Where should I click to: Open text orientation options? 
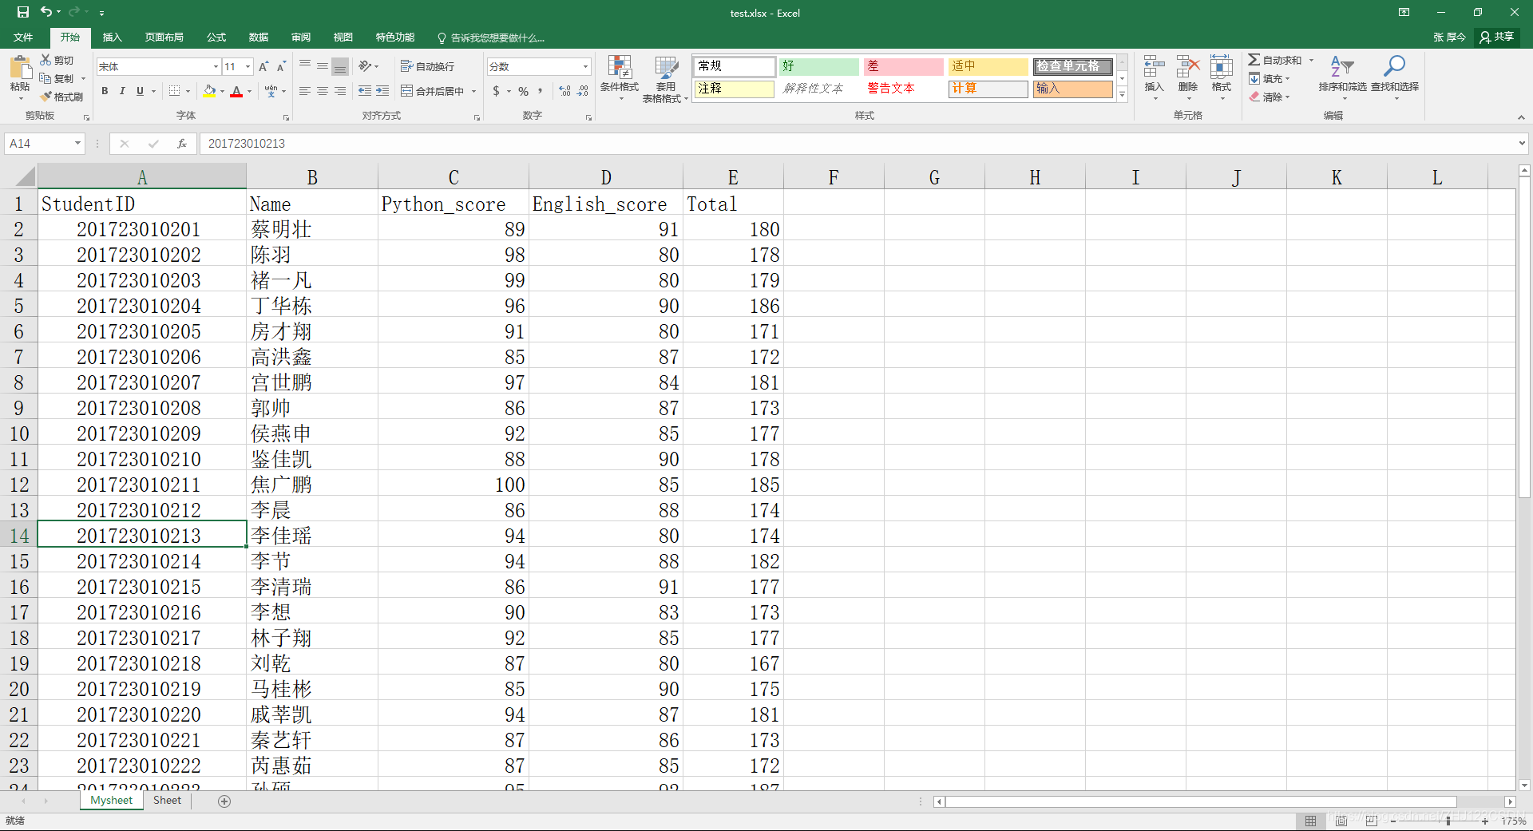click(368, 66)
